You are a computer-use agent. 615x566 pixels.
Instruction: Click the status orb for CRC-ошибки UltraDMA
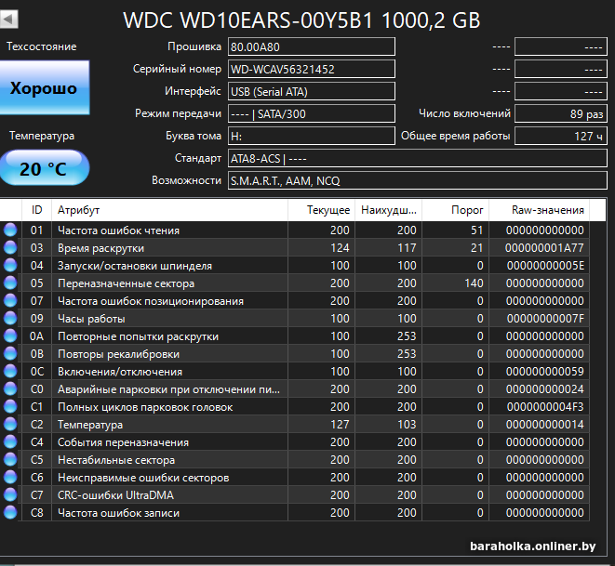10,495
